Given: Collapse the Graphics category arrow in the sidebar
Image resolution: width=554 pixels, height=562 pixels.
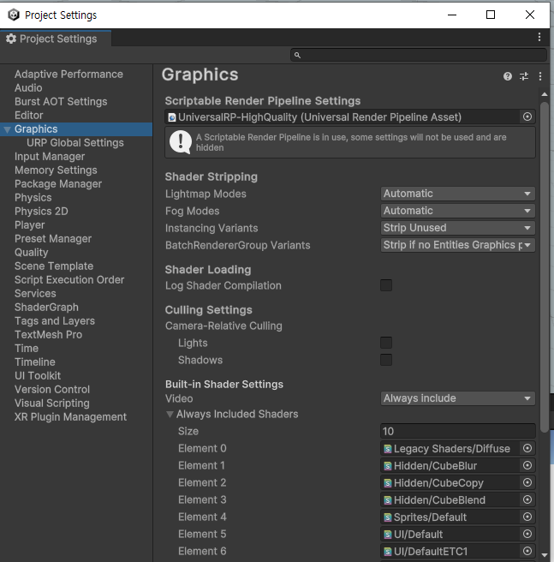Looking at the screenshot, I should pyautogui.click(x=7, y=129).
